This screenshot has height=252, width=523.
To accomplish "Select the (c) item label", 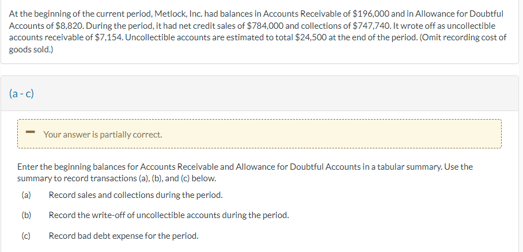I will 26,236.
